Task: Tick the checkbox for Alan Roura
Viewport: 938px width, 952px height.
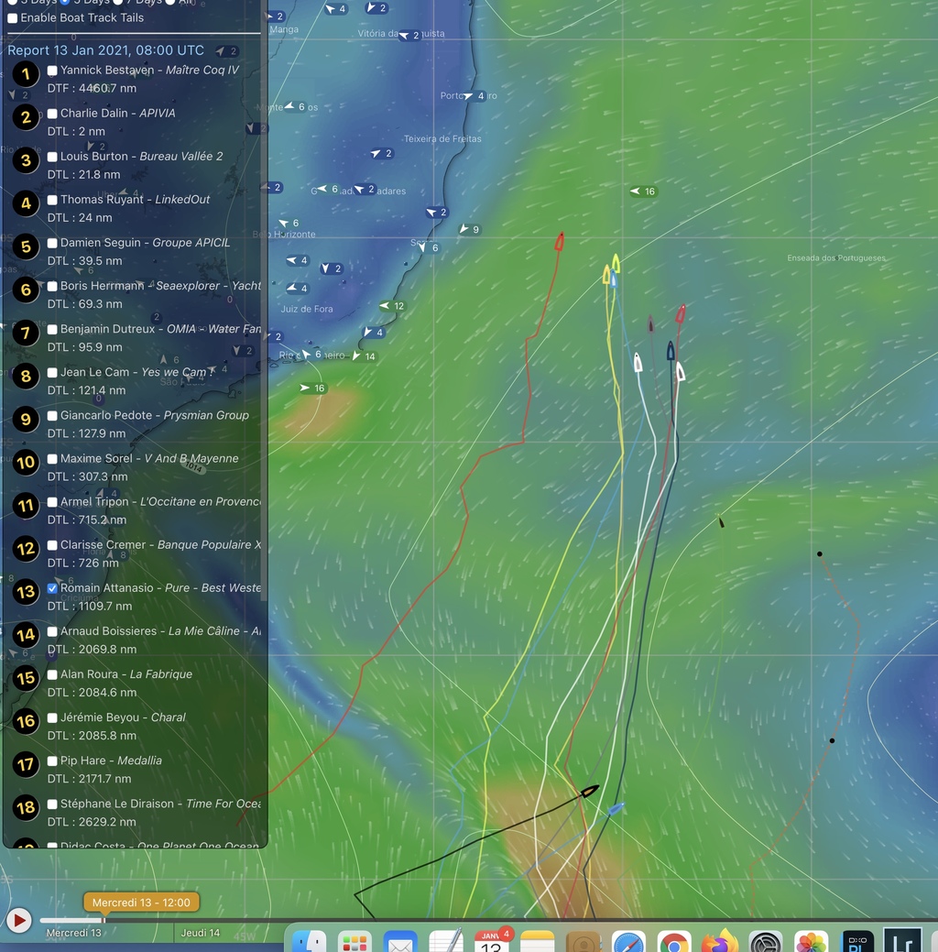Action: 52,674
